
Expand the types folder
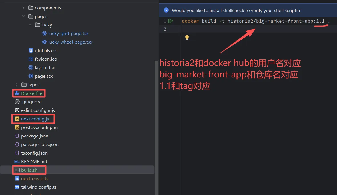point(17,85)
